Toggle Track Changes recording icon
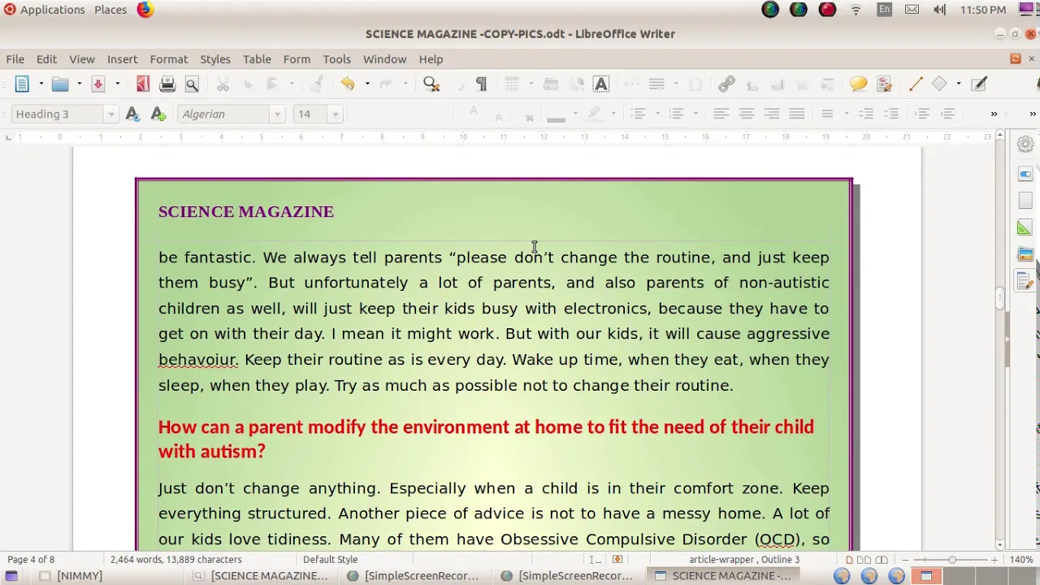The width and height of the screenshot is (1040, 585). pyautogui.click(x=884, y=84)
